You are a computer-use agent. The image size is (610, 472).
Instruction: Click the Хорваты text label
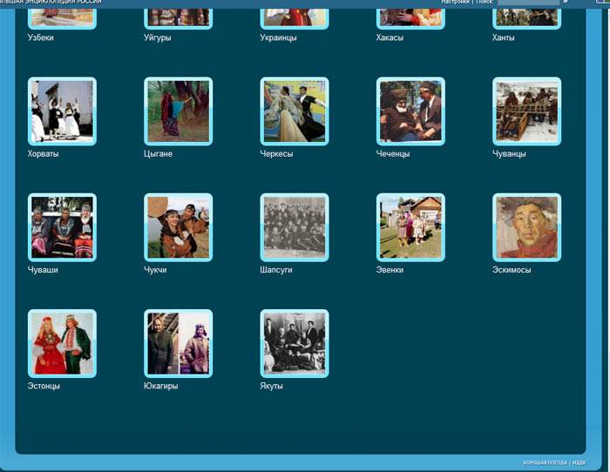click(x=44, y=153)
